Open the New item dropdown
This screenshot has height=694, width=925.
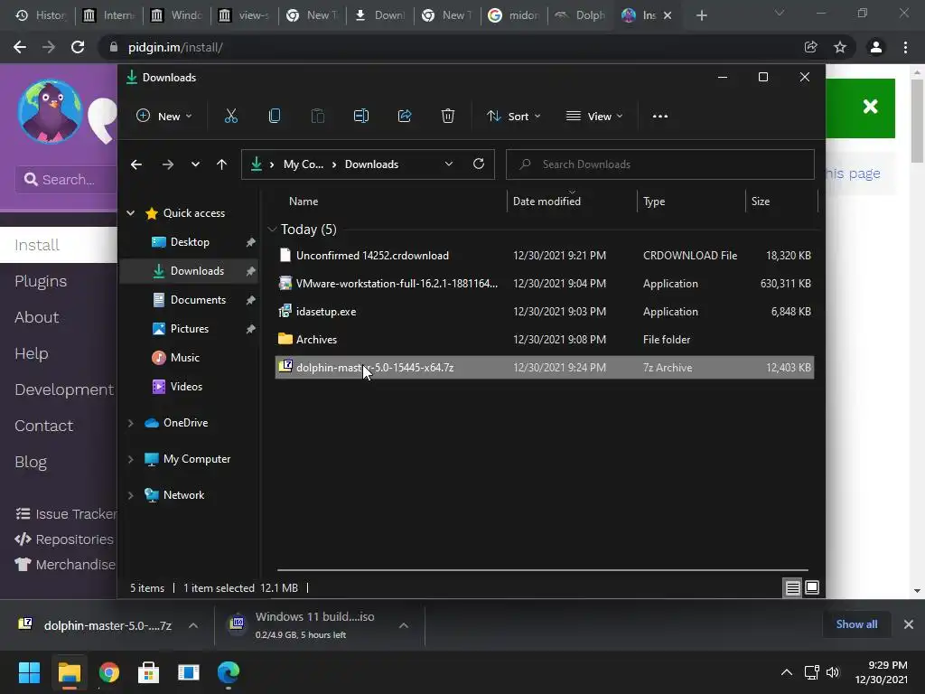tap(164, 117)
